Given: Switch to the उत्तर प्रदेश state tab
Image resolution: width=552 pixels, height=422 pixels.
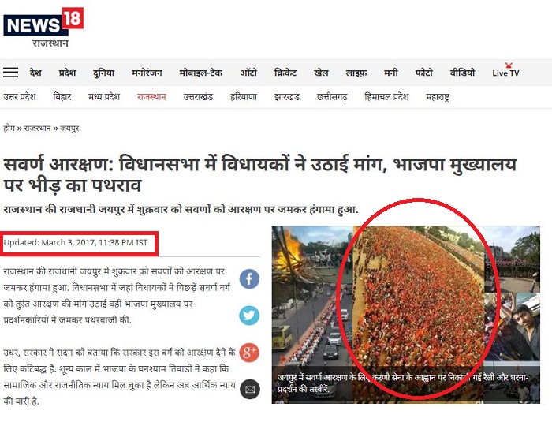Looking at the screenshot, I should [20, 96].
